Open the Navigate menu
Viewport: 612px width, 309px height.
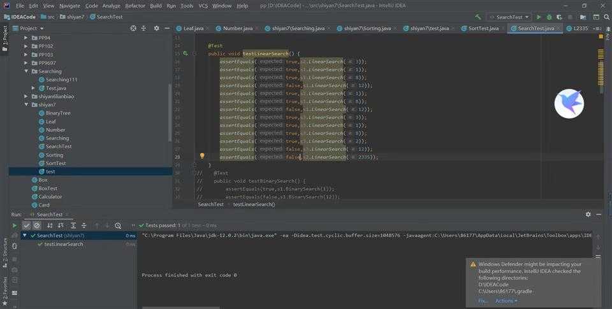[69, 6]
